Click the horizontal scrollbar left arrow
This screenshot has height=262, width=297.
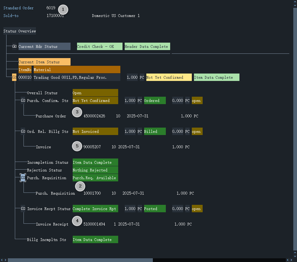point(2,260)
